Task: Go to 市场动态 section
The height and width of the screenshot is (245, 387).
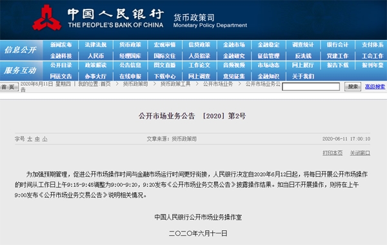Action: tap(268, 65)
